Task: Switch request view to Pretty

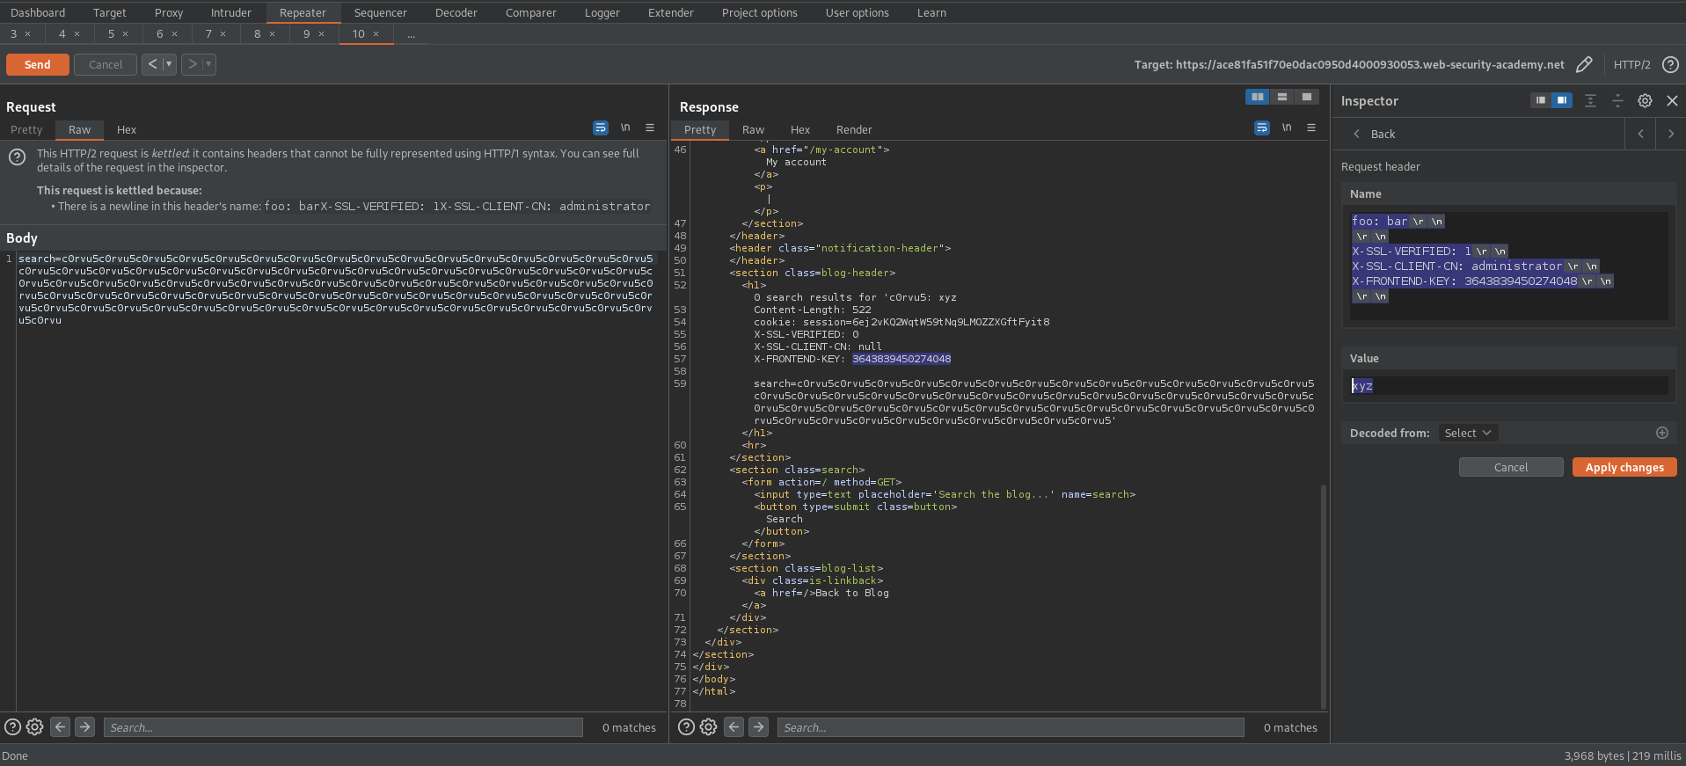Action: tap(26, 129)
